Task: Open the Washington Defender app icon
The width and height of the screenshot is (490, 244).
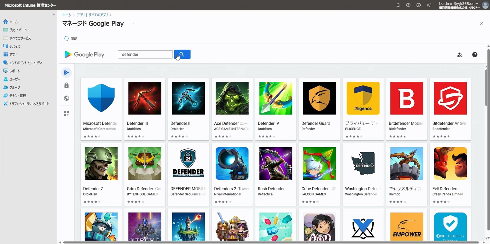Action: tap(363, 163)
